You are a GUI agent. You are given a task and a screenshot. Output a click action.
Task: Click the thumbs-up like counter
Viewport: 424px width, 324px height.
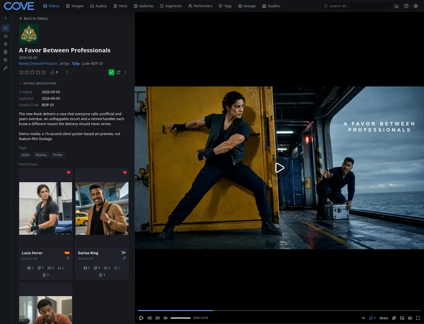click(x=54, y=72)
